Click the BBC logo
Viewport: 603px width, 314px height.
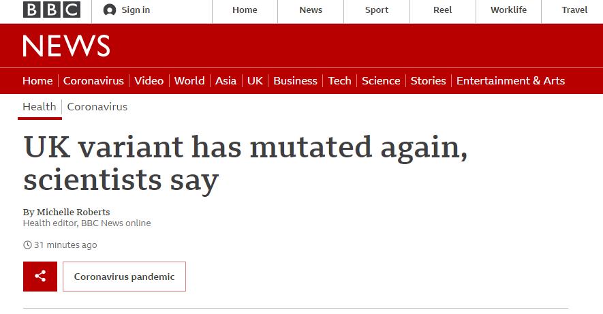(51, 10)
